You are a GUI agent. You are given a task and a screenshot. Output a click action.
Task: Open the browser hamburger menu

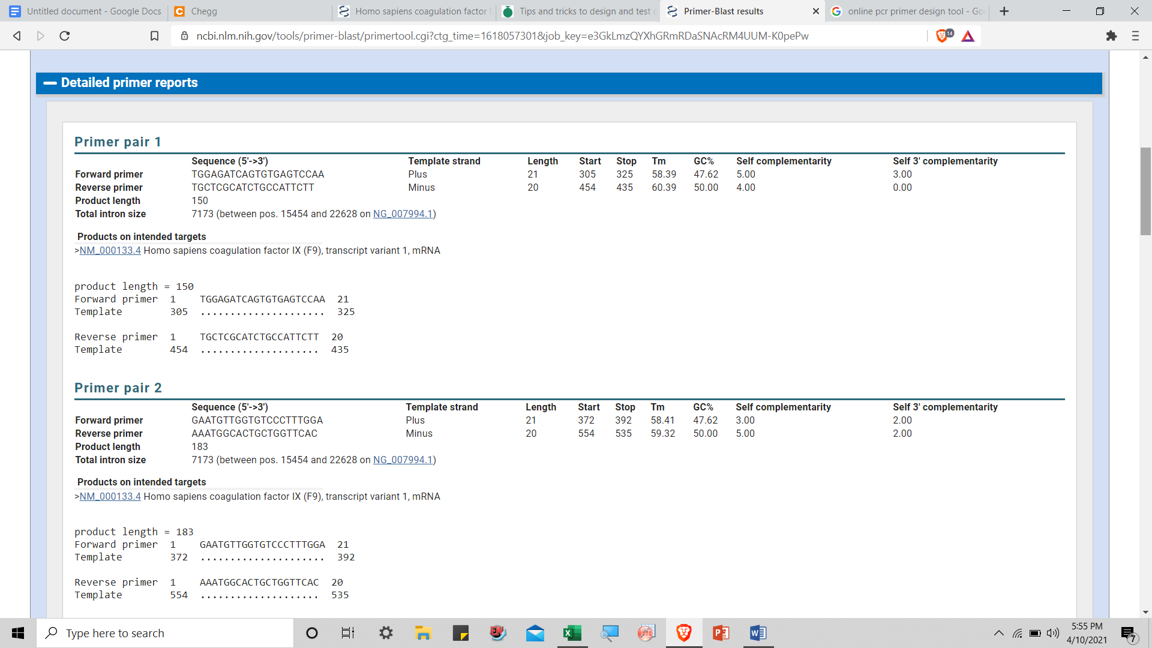click(1135, 36)
